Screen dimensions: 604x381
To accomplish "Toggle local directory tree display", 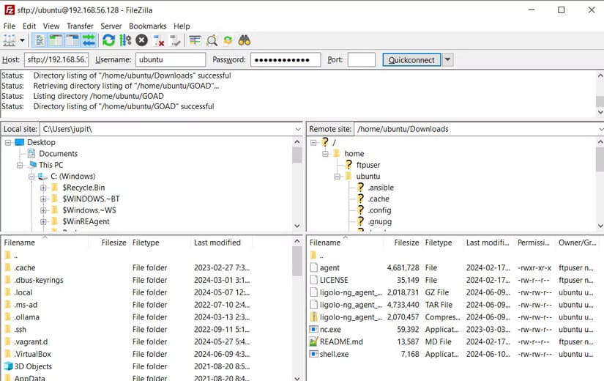I will click(56, 40).
